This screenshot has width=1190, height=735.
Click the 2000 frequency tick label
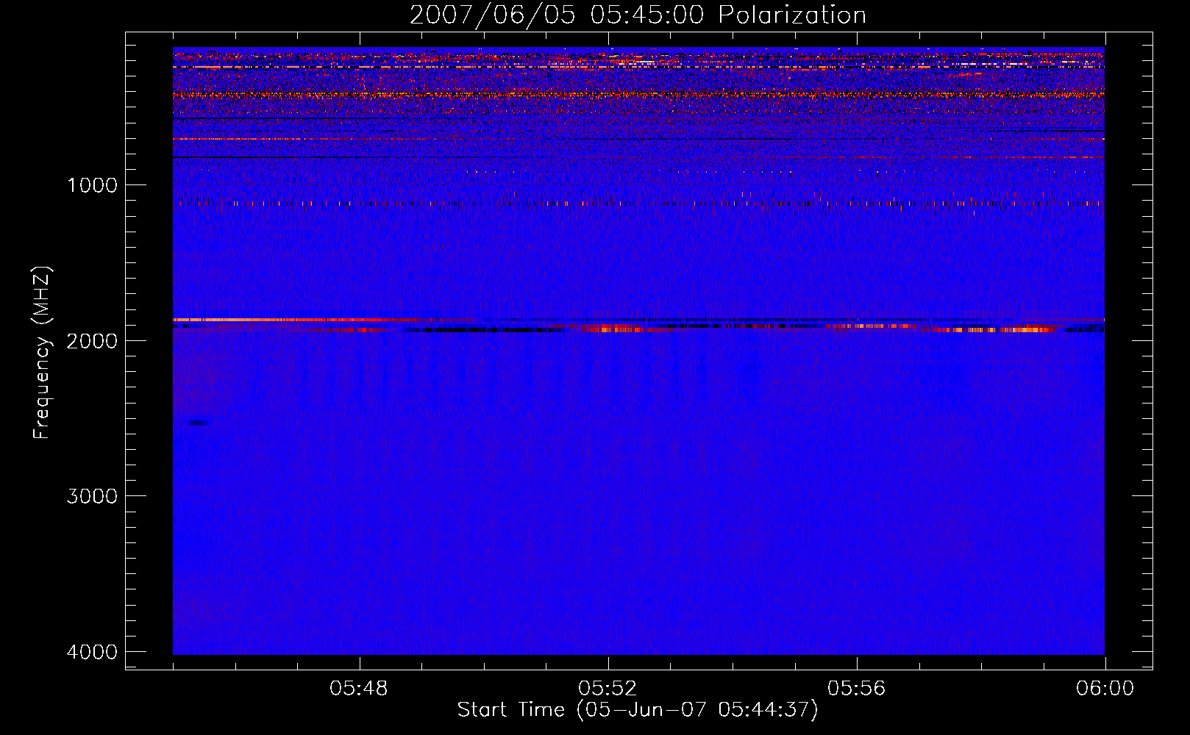pos(92,340)
